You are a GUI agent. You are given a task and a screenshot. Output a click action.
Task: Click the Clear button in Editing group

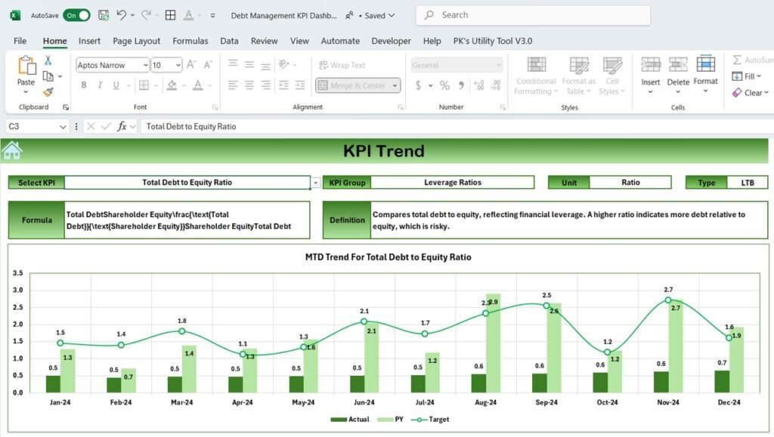pos(751,93)
